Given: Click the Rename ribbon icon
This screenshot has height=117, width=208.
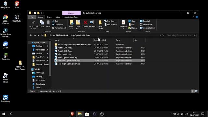Looking at the screenshot, I should (92, 24).
